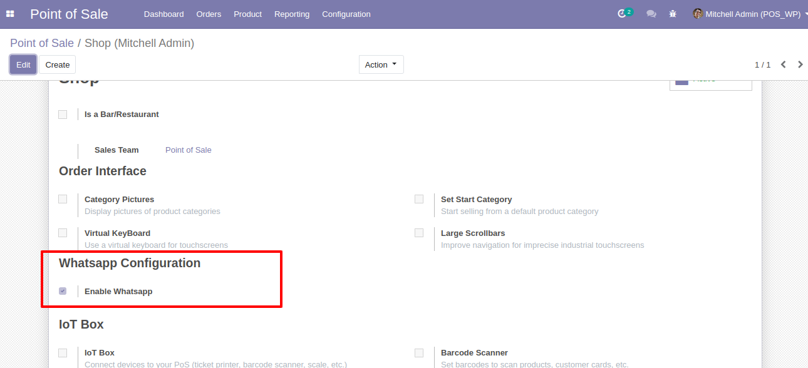The width and height of the screenshot is (808, 368).
Task: Click the Sales Team label
Action: (117, 150)
